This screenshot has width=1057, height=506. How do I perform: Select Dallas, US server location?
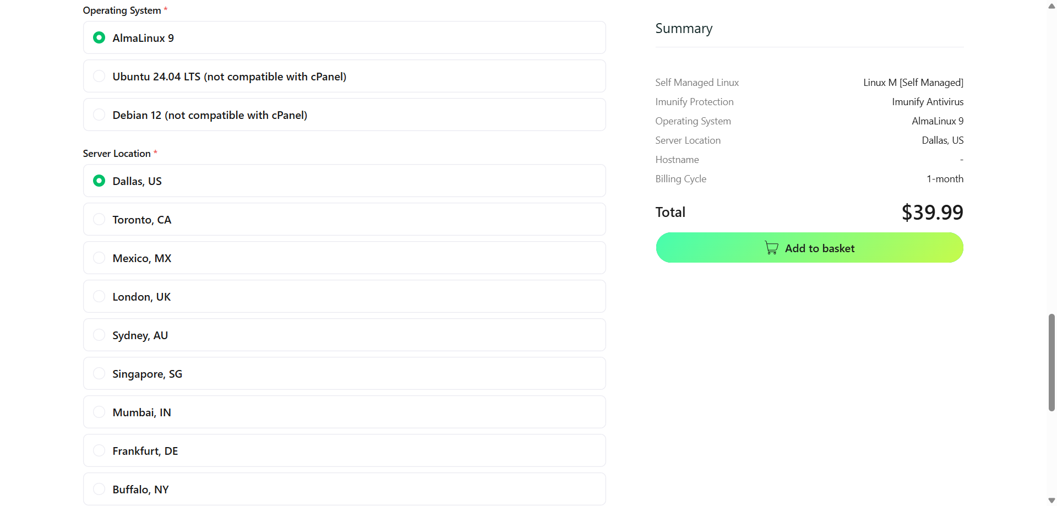[x=344, y=181]
